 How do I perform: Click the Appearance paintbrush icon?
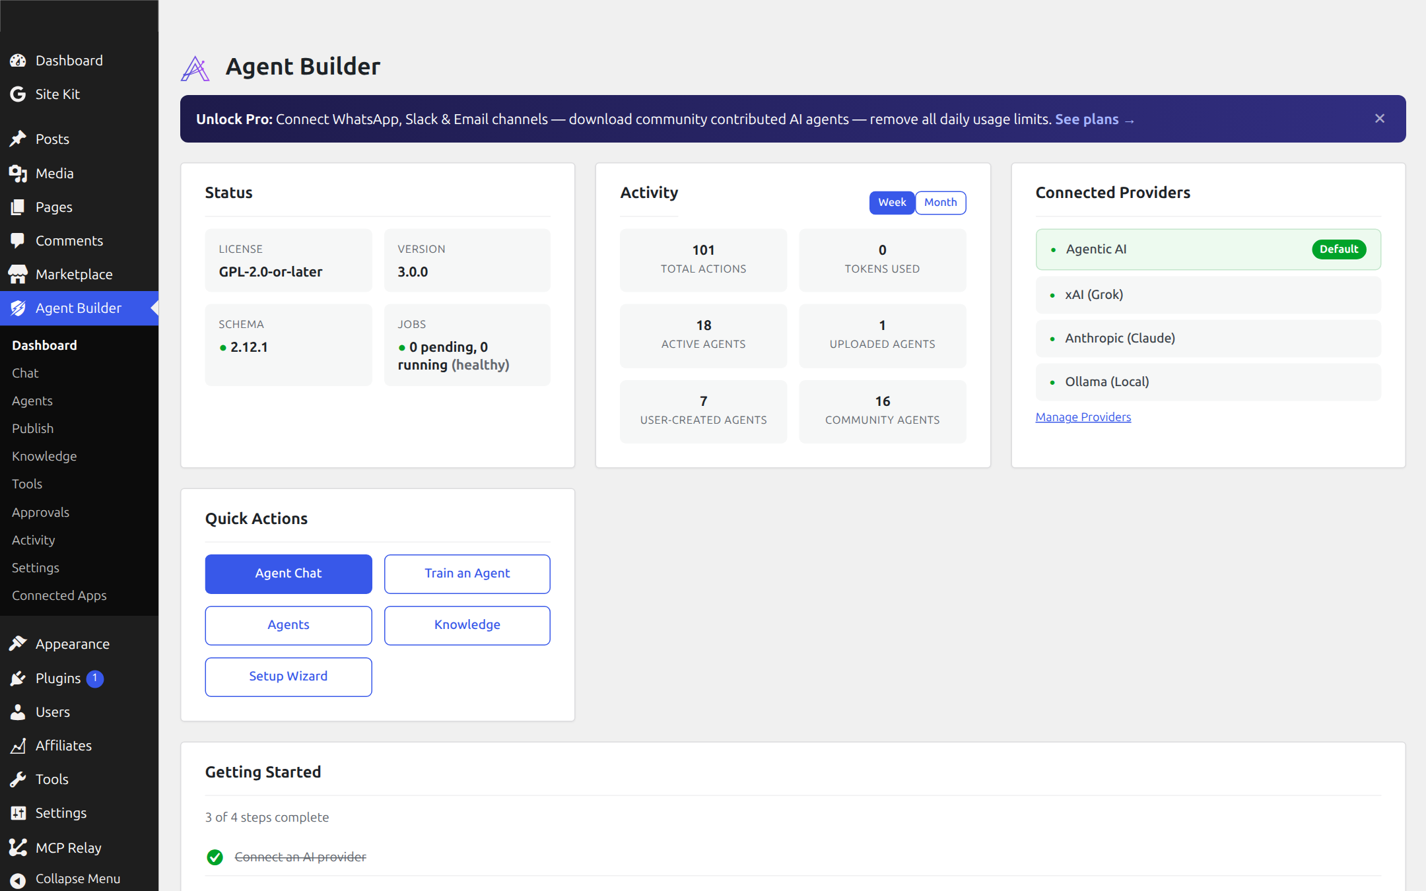18,644
